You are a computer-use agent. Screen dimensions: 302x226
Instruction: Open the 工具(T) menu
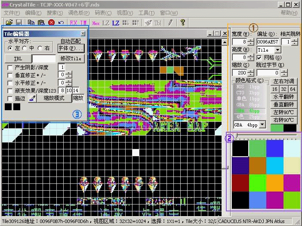pos(146,13)
